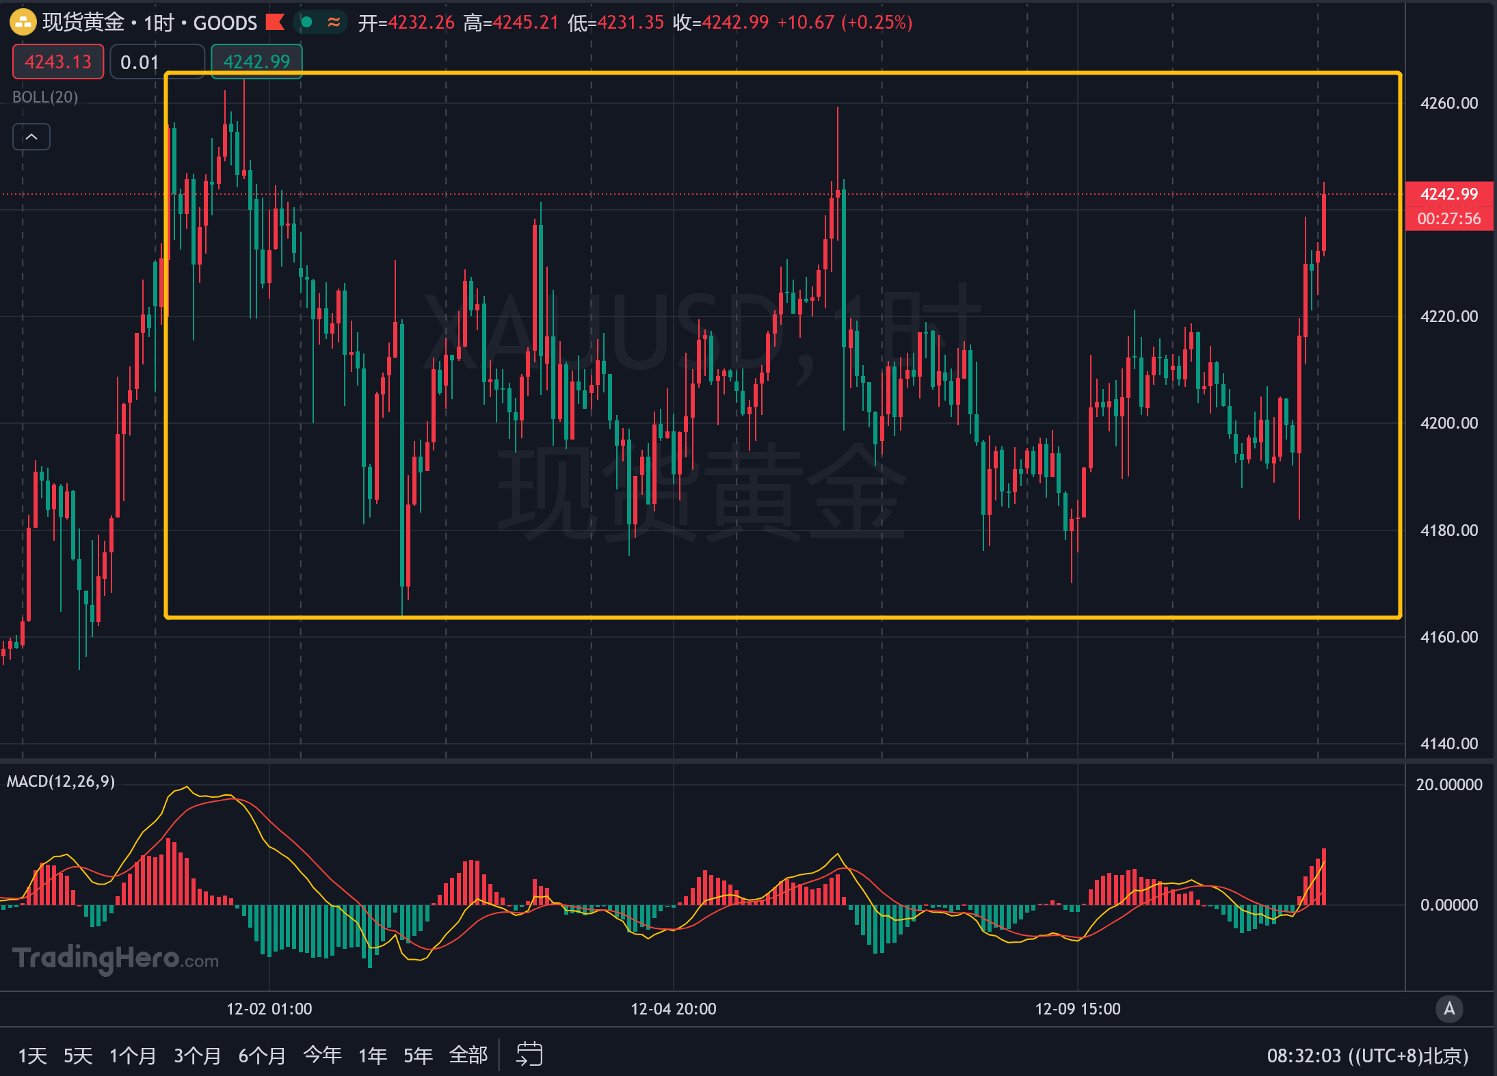This screenshot has height=1076, width=1497.
Task: Toggle the auto-scale A button
Action: (x=1448, y=1008)
